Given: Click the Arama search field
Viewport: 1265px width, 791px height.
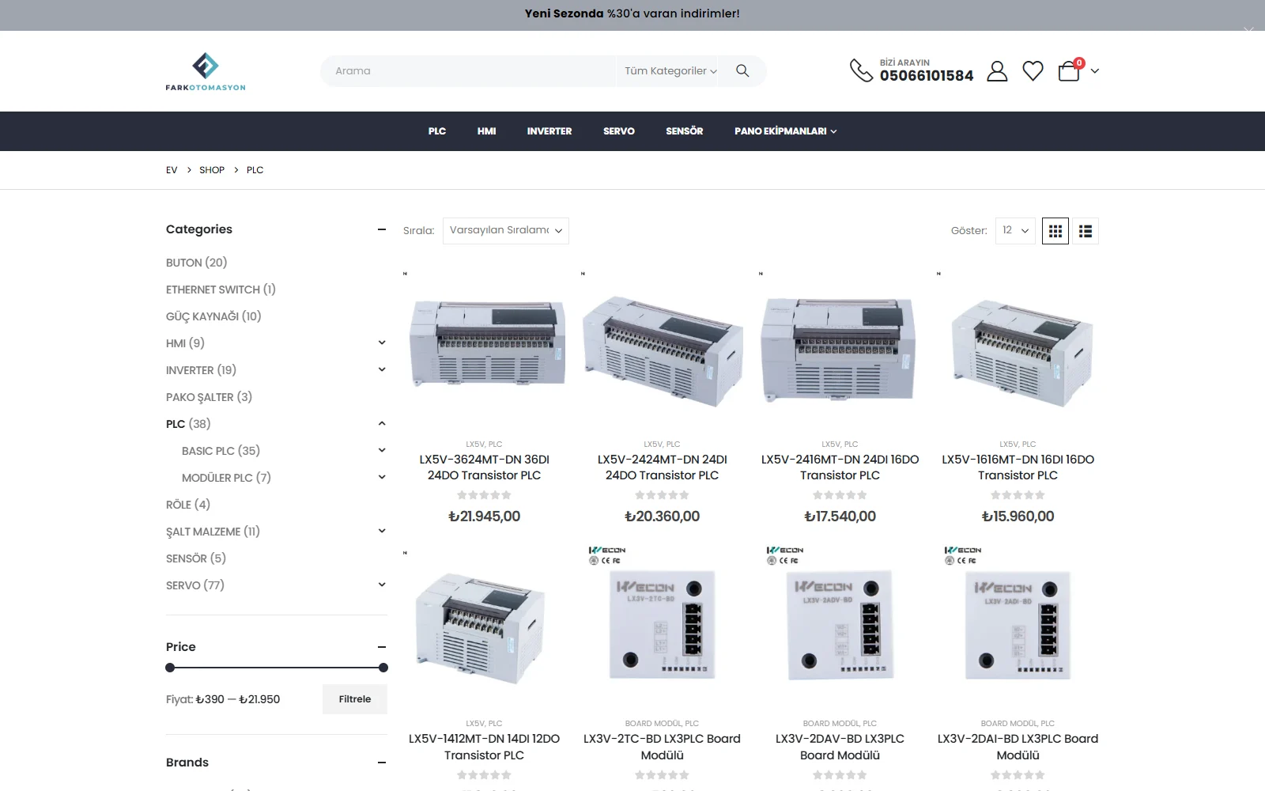Looking at the screenshot, I should click(x=468, y=71).
